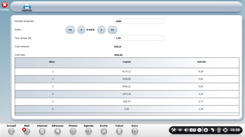245x137 pixels.
Task: Open the Agenda calendar icon
Action: (89, 131)
